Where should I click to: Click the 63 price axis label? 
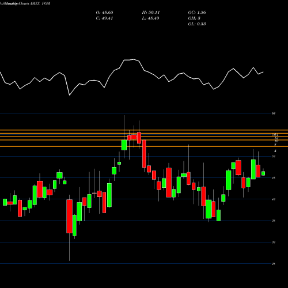pos(274,113)
